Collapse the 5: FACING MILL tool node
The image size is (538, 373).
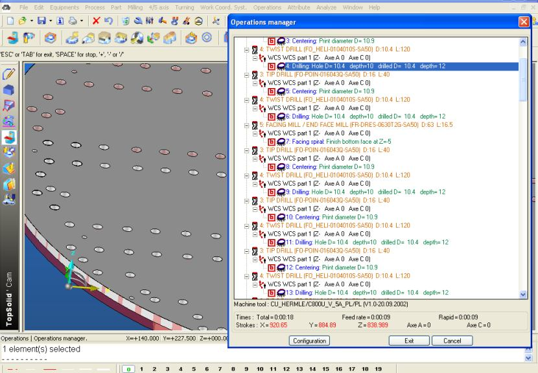tap(247, 126)
